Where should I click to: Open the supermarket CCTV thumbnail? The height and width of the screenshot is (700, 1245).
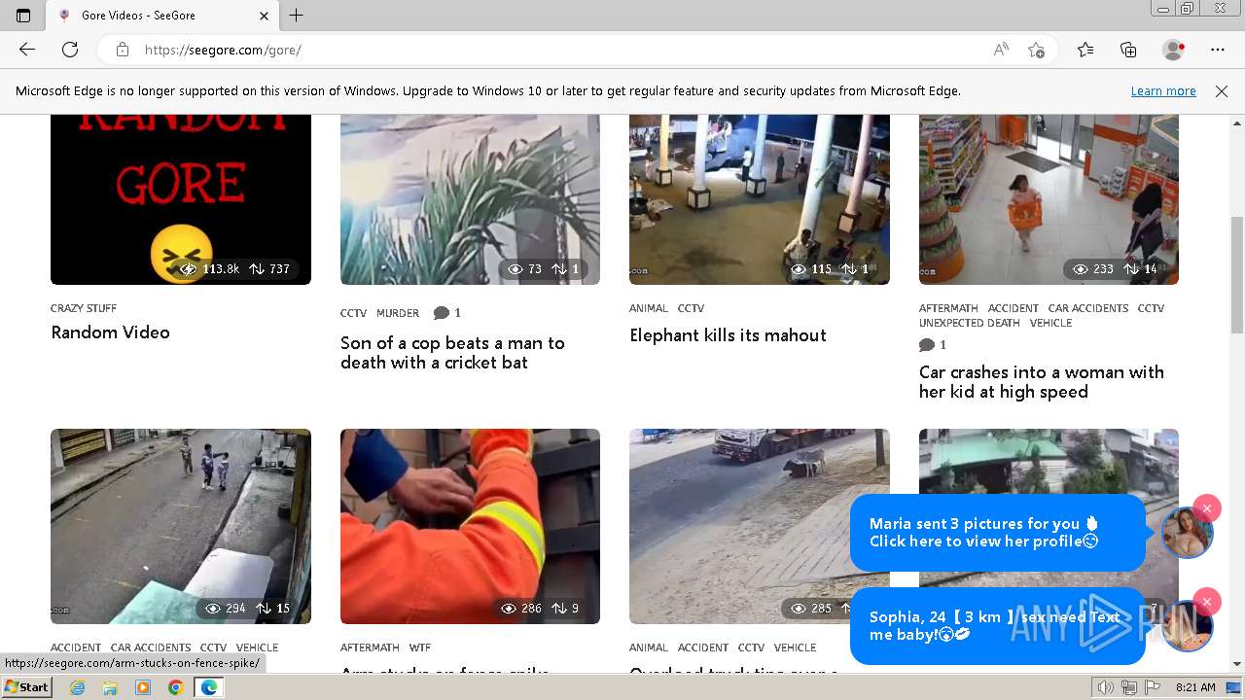[1049, 199]
